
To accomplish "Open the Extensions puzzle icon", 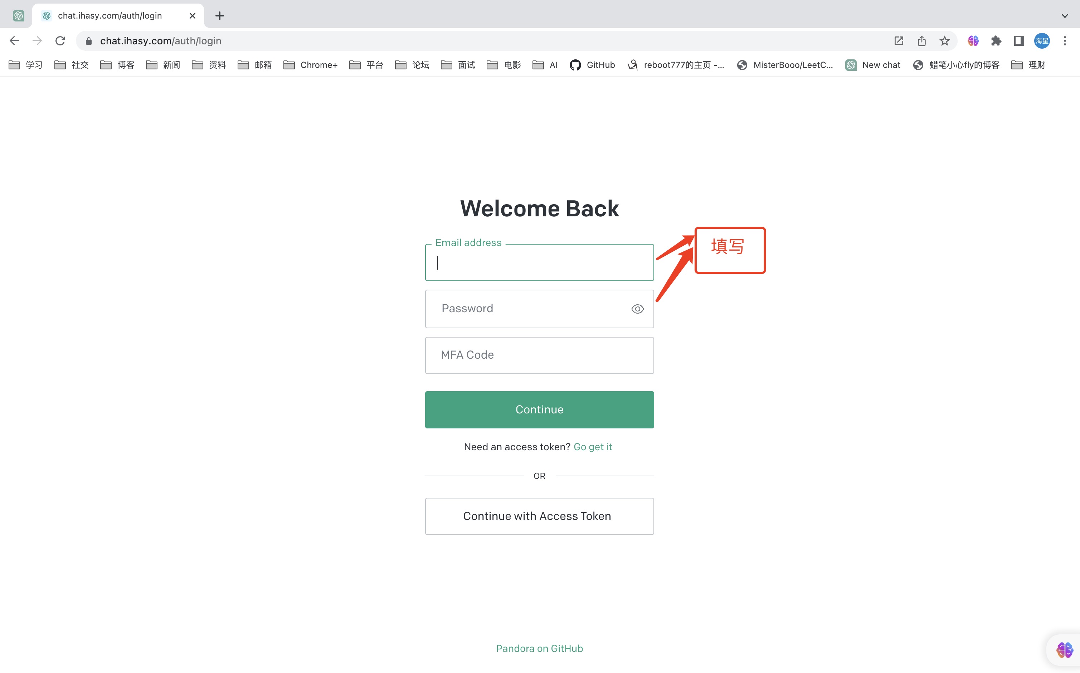I will pyautogui.click(x=996, y=41).
